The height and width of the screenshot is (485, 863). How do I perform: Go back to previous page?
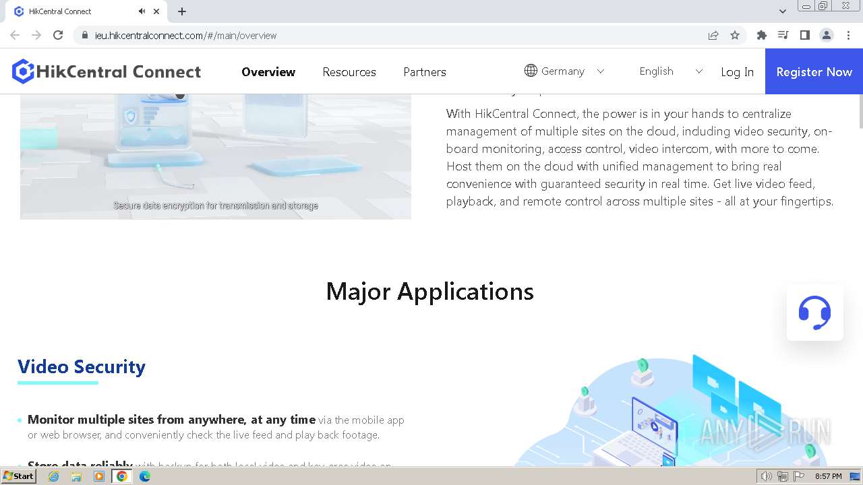click(x=15, y=35)
